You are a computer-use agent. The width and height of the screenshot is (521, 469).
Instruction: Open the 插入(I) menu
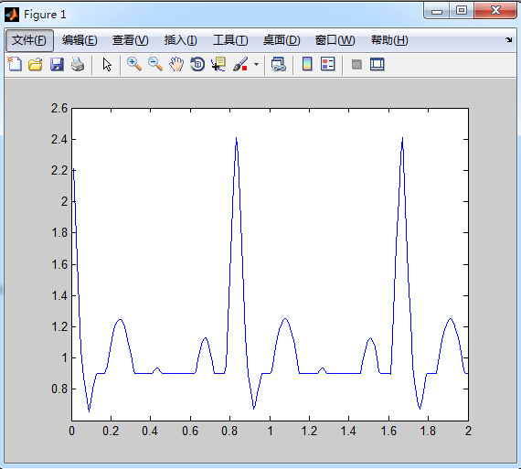pyautogui.click(x=180, y=40)
